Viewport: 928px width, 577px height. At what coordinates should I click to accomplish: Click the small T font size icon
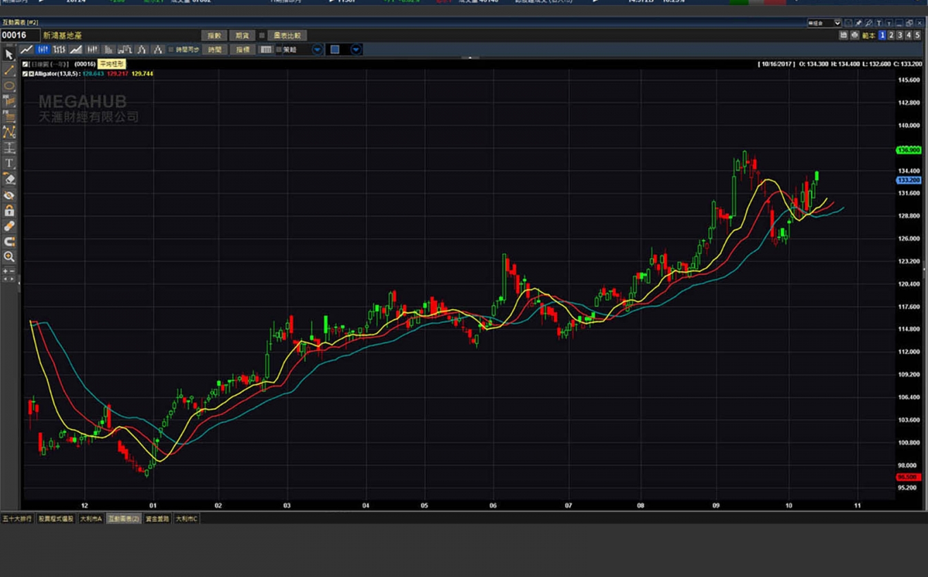[x=889, y=23]
